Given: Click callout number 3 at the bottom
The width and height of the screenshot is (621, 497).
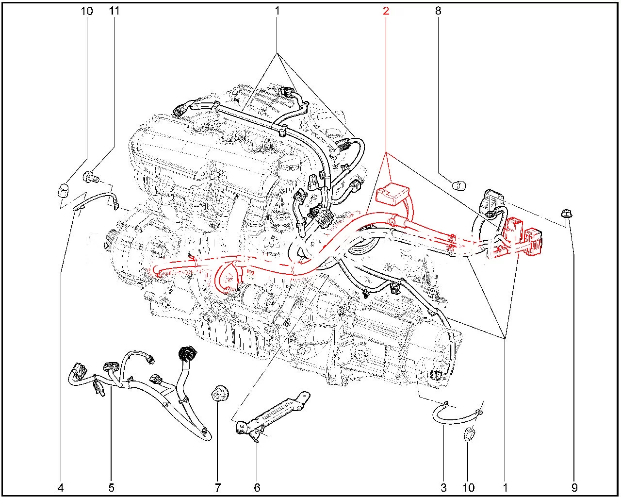Looking at the screenshot, I should 443,487.
